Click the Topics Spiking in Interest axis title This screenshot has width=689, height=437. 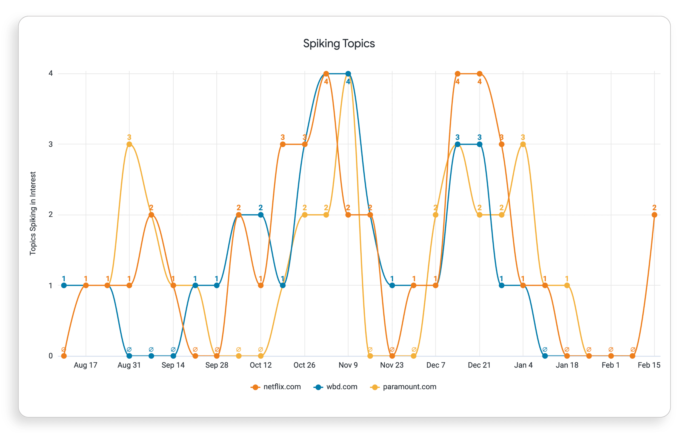tap(33, 213)
